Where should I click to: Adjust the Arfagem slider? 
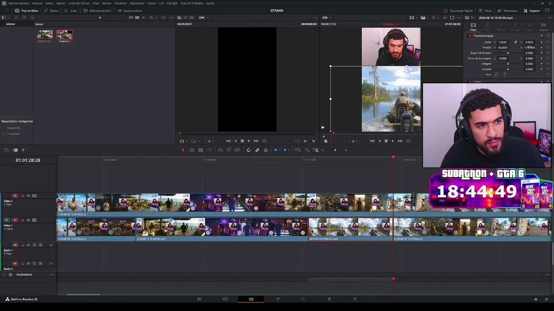(x=508, y=64)
